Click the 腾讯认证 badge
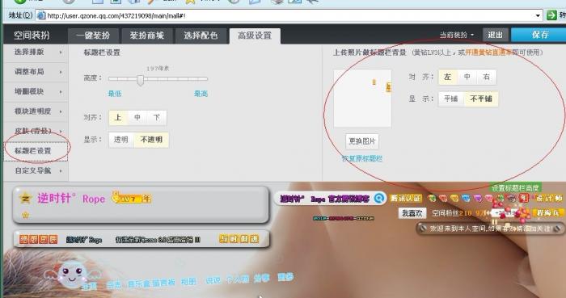 406,198
